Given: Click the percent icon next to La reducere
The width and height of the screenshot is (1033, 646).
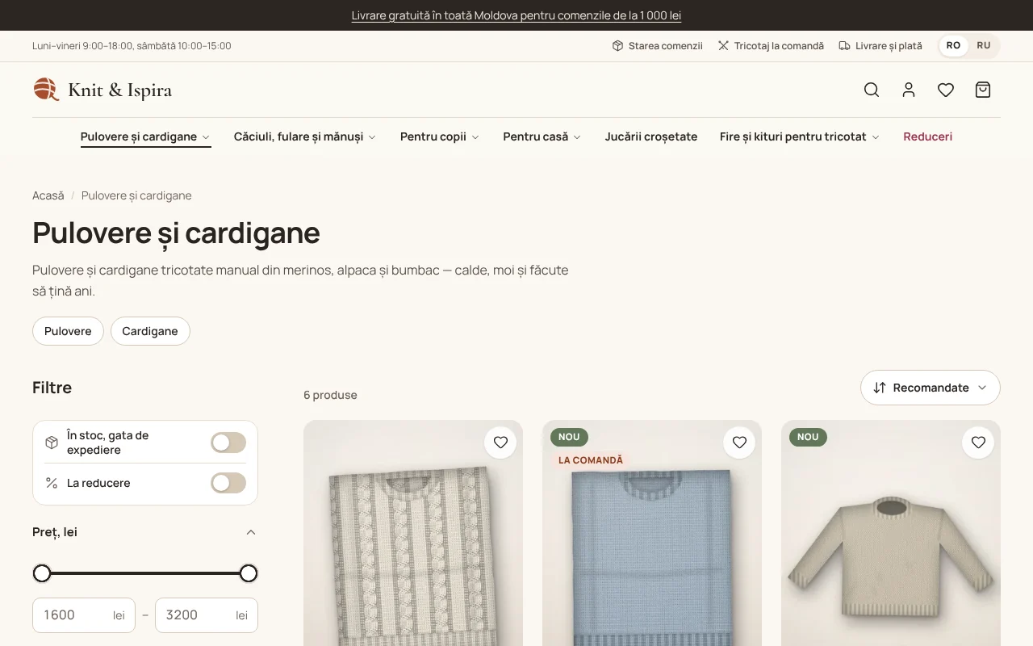Looking at the screenshot, I should [x=52, y=483].
